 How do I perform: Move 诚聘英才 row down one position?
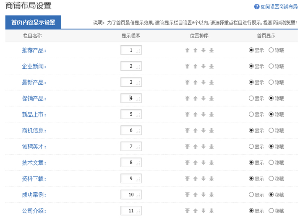[203, 147]
